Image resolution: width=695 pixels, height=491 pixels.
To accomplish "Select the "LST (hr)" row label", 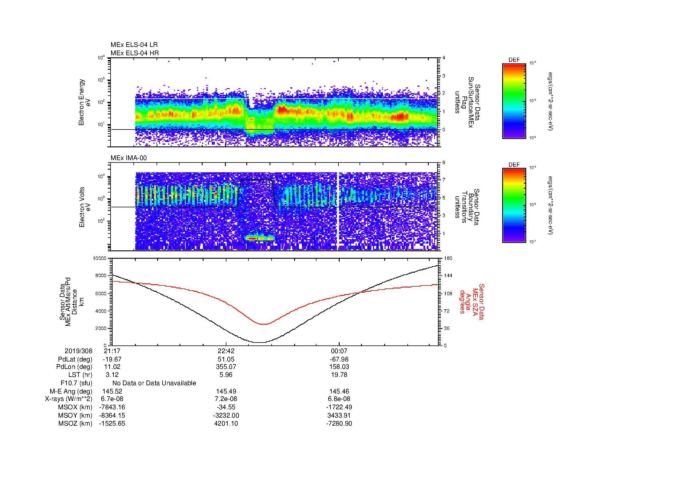I will coord(80,375).
